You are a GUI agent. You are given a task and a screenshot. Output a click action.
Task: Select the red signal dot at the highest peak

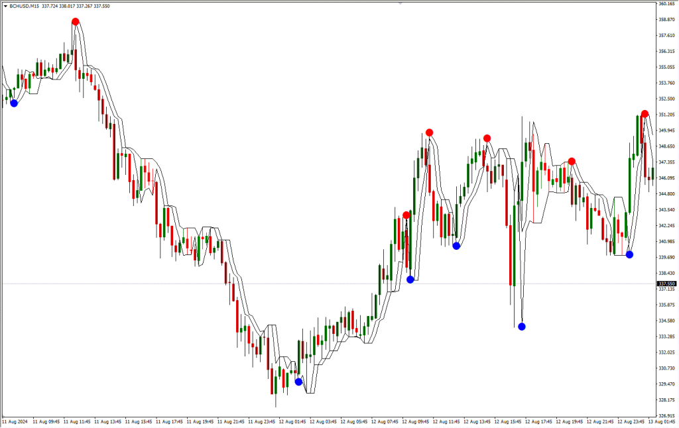click(x=76, y=22)
